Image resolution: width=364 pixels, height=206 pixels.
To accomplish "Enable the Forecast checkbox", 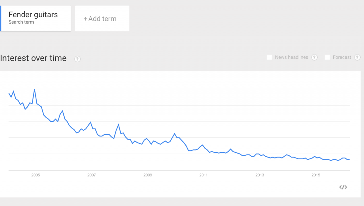I will coord(327,57).
